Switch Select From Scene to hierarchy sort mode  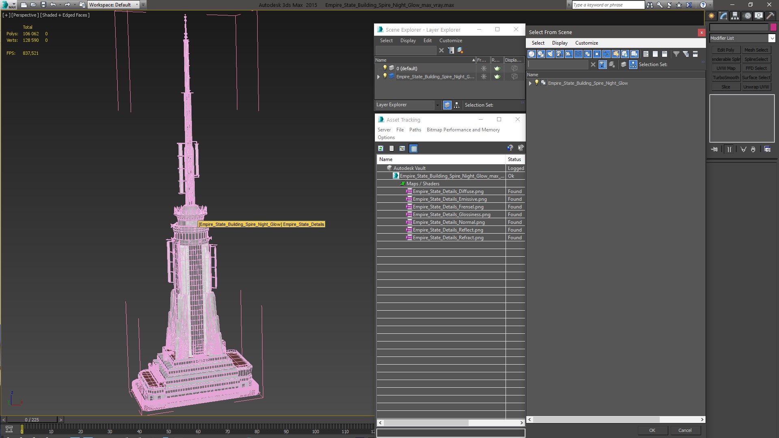pos(633,64)
